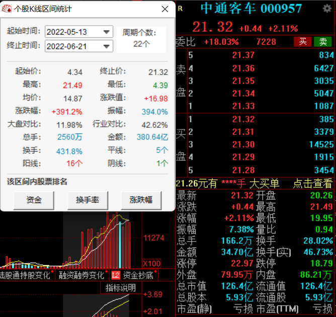Select buy level 2 price 21.31
This screenshot has height=317, width=336.
(x=243, y=132)
